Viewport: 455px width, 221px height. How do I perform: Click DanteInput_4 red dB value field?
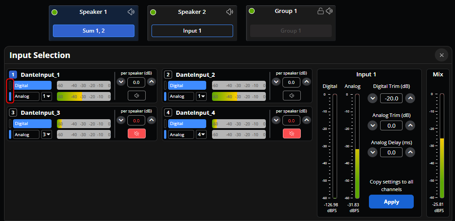tap(291, 121)
